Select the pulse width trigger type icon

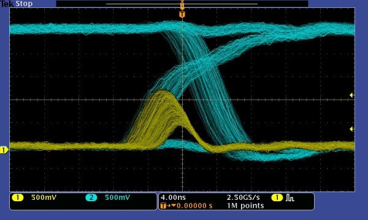click(290, 198)
